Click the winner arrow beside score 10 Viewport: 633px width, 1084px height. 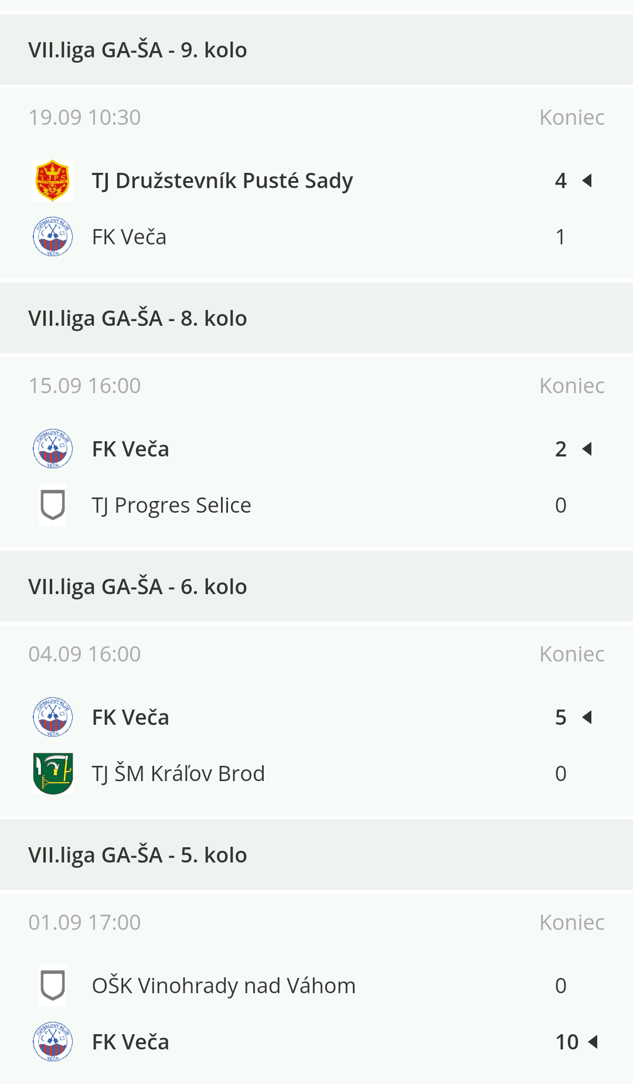coord(593,1042)
